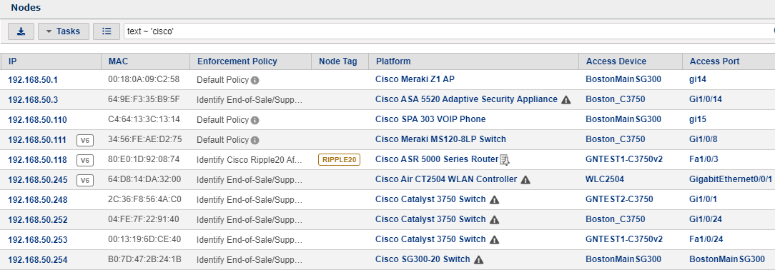Open Cisco SG300-20 Switch platform link

(423, 259)
